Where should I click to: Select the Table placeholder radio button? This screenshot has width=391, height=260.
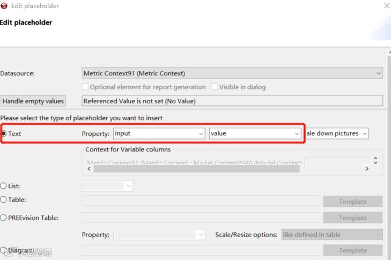coord(4,200)
